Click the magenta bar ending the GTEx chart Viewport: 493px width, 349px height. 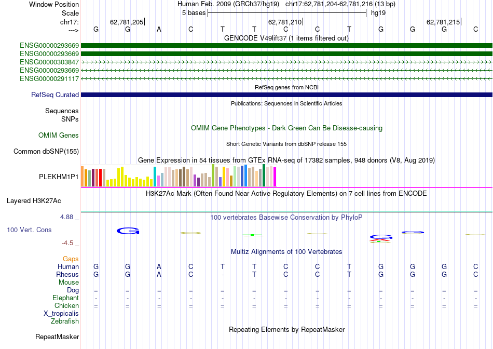tap(275, 177)
